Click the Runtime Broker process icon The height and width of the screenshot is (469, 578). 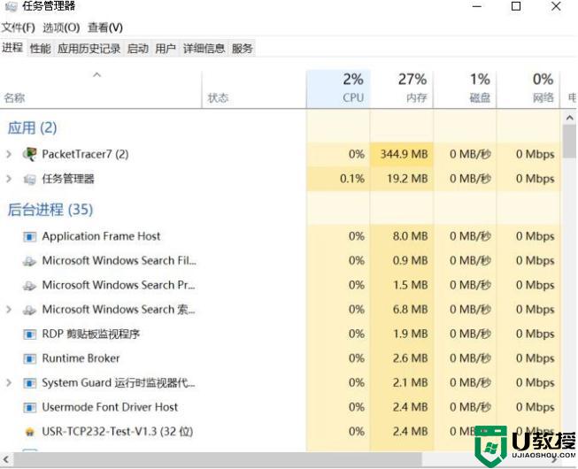coord(29,358)
